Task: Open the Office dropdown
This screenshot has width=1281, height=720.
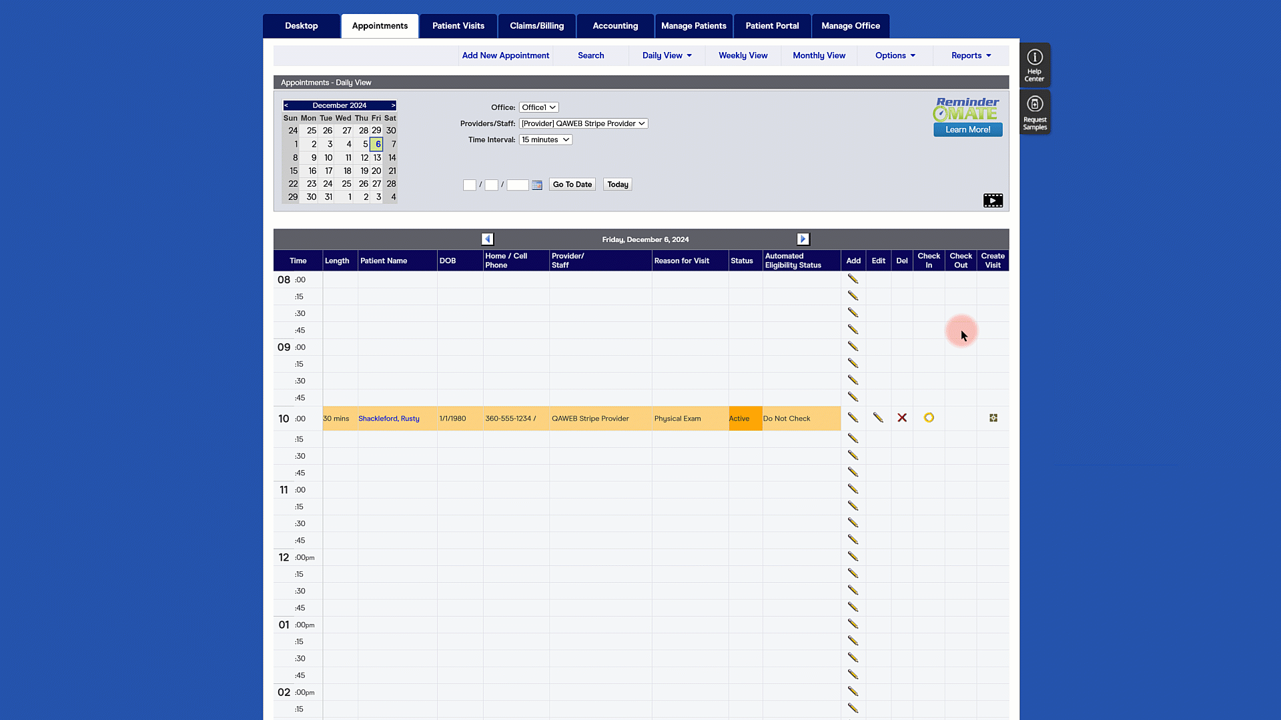Action: coord(538,107)
